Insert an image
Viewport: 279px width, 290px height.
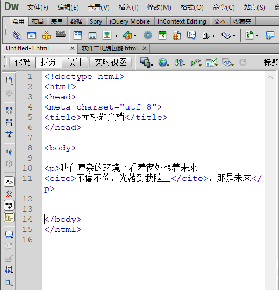tap(107, 35)
